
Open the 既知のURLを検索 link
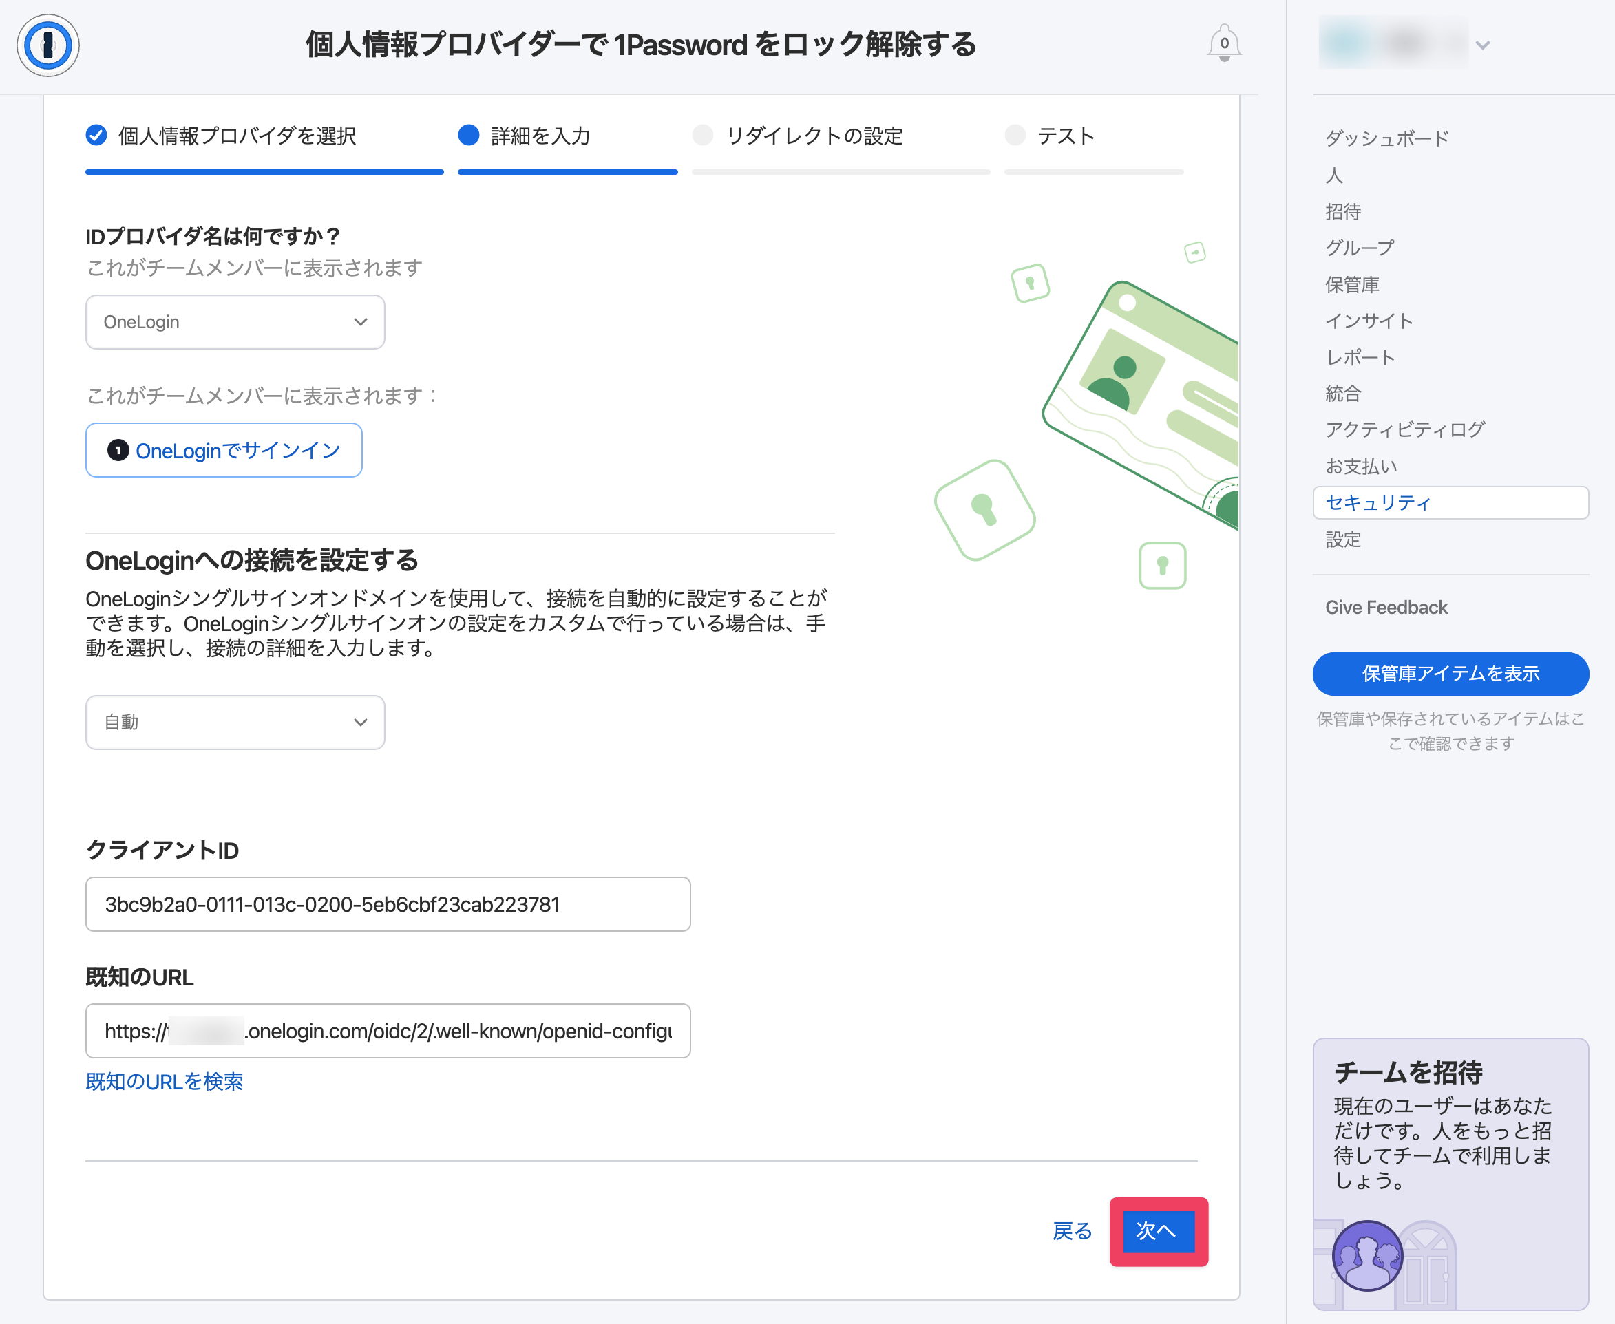click(x=164, y=1082)
